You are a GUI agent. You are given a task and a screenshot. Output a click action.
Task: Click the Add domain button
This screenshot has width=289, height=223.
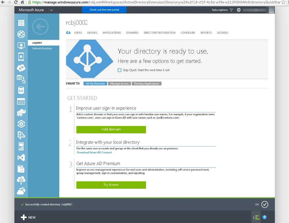click(x=111, y=130)
